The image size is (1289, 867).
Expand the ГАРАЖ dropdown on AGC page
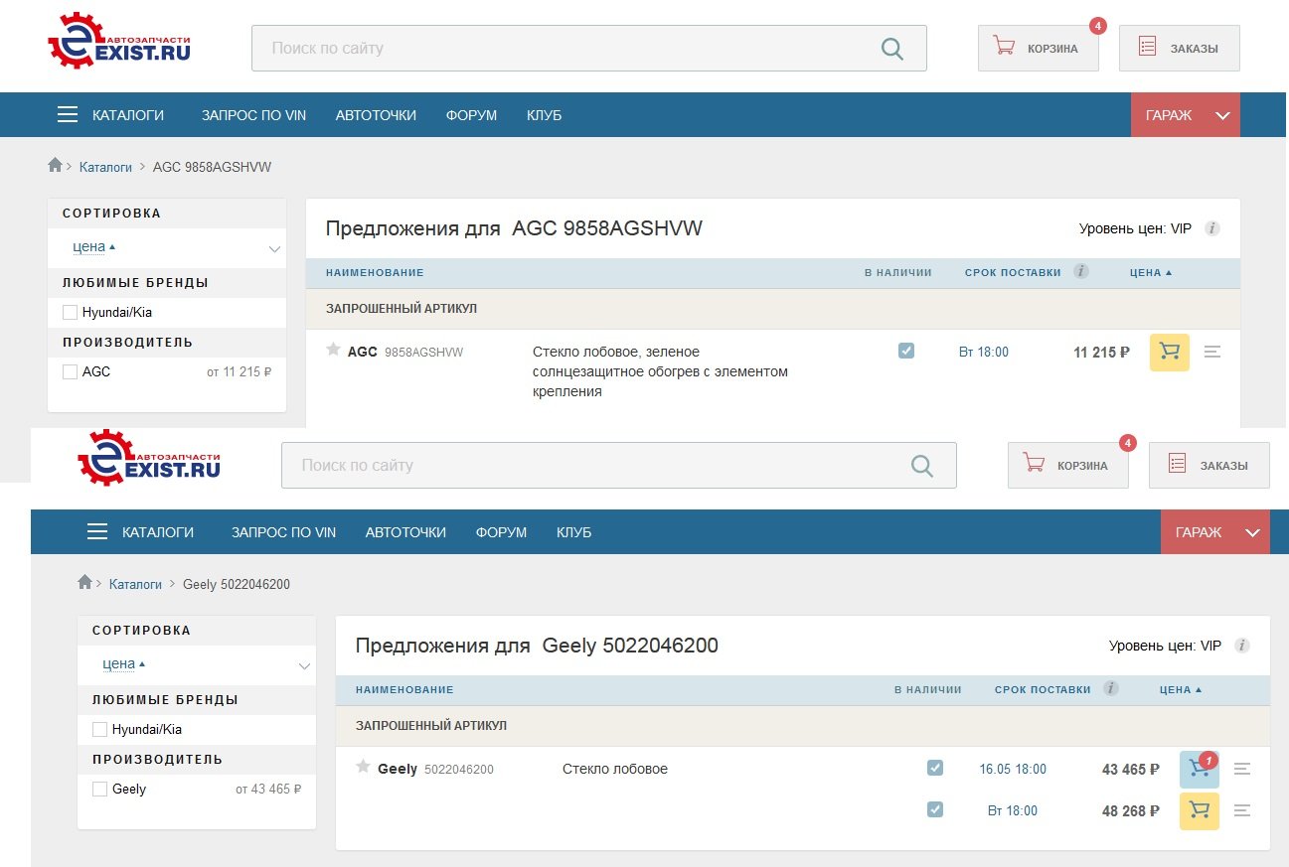[1186, 115]
